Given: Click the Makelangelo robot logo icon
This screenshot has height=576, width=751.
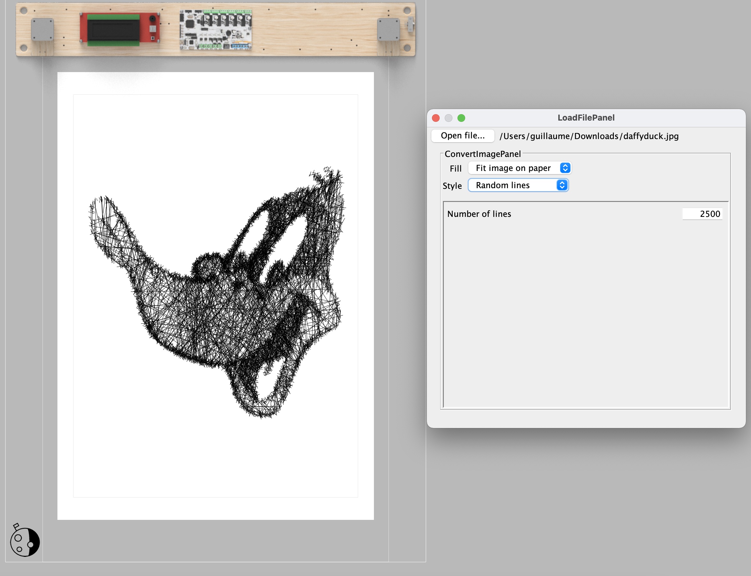Looking at the screenshot, I should [x=25, y=540].
